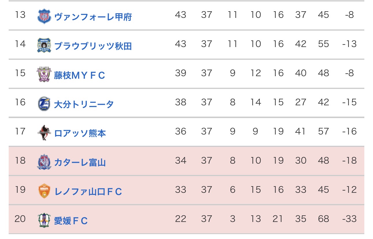Click the Blaublitz Akita team crest icon

pos(44,46)
